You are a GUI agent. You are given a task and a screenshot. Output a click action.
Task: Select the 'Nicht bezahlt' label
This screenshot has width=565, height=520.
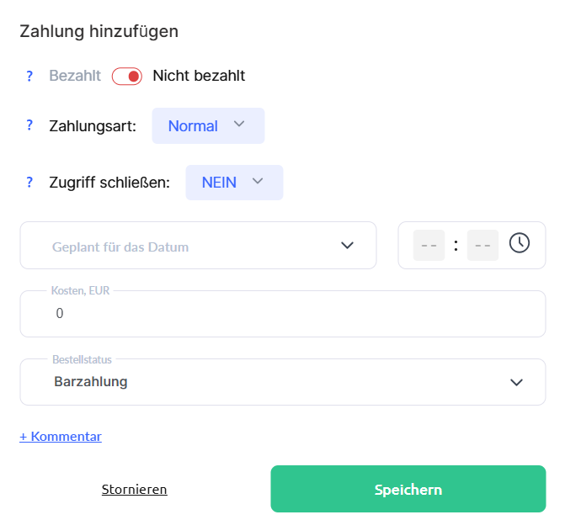point(199,76)
